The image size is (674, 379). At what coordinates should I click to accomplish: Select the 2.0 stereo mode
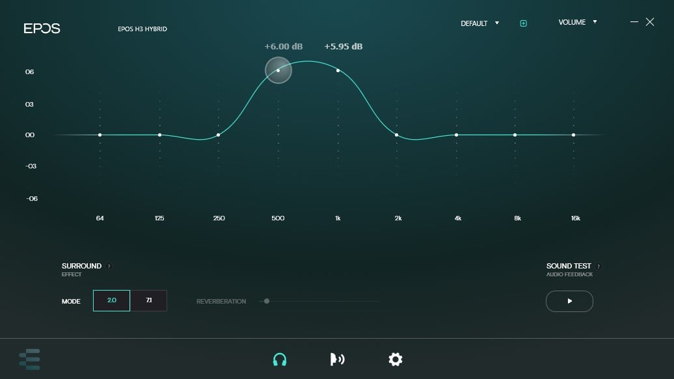[111, 301]
